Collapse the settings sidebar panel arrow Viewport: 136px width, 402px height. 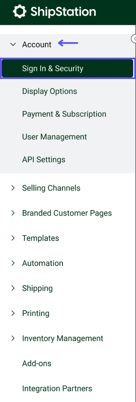pyautogui.click(x=134, y=38)
